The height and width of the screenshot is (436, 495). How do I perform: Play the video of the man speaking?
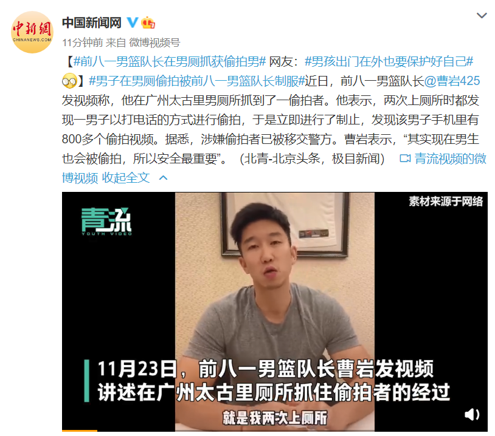pyautogui.click(x=275, y=312)
